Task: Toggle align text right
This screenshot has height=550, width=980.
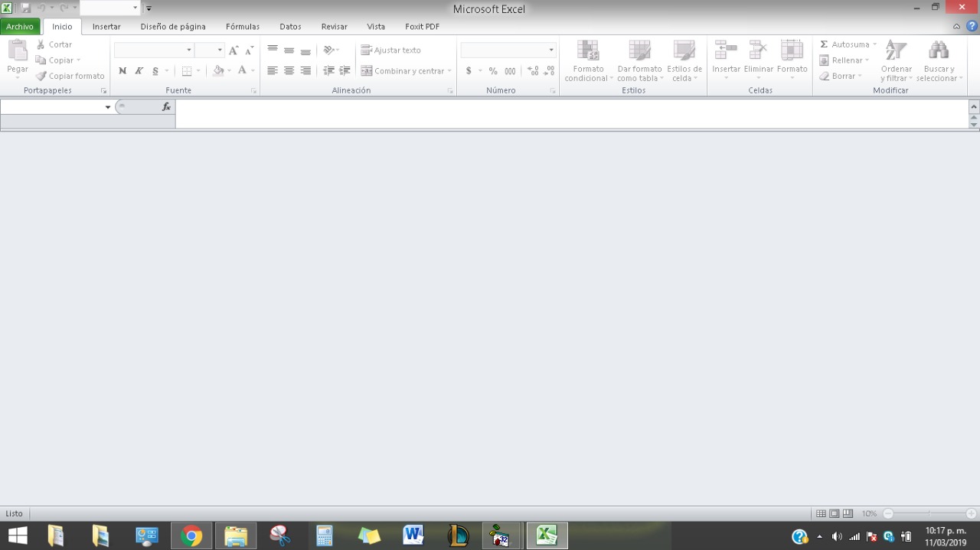Action: (x=305, y=70)
